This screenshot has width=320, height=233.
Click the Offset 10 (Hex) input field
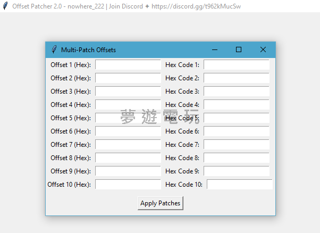pos(128,185)
